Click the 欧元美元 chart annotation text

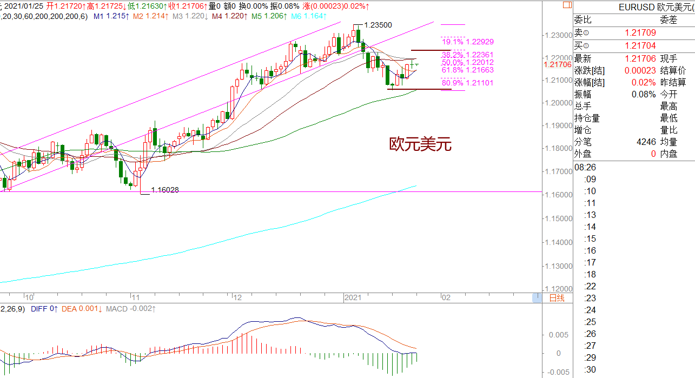(x=420, y=144)
